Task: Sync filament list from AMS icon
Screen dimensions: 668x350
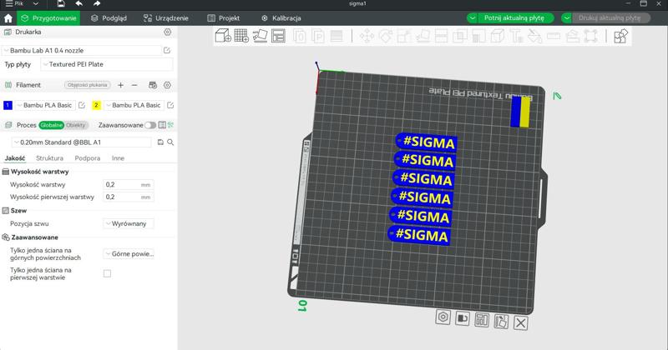Action: coord(153,85)
